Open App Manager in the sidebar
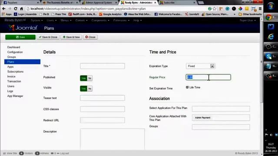This screenshot has height=156, width=278. tap(15, 96)
